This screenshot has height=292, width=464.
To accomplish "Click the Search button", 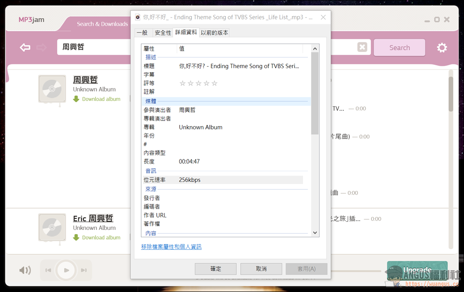I will [x=400, y=48].
